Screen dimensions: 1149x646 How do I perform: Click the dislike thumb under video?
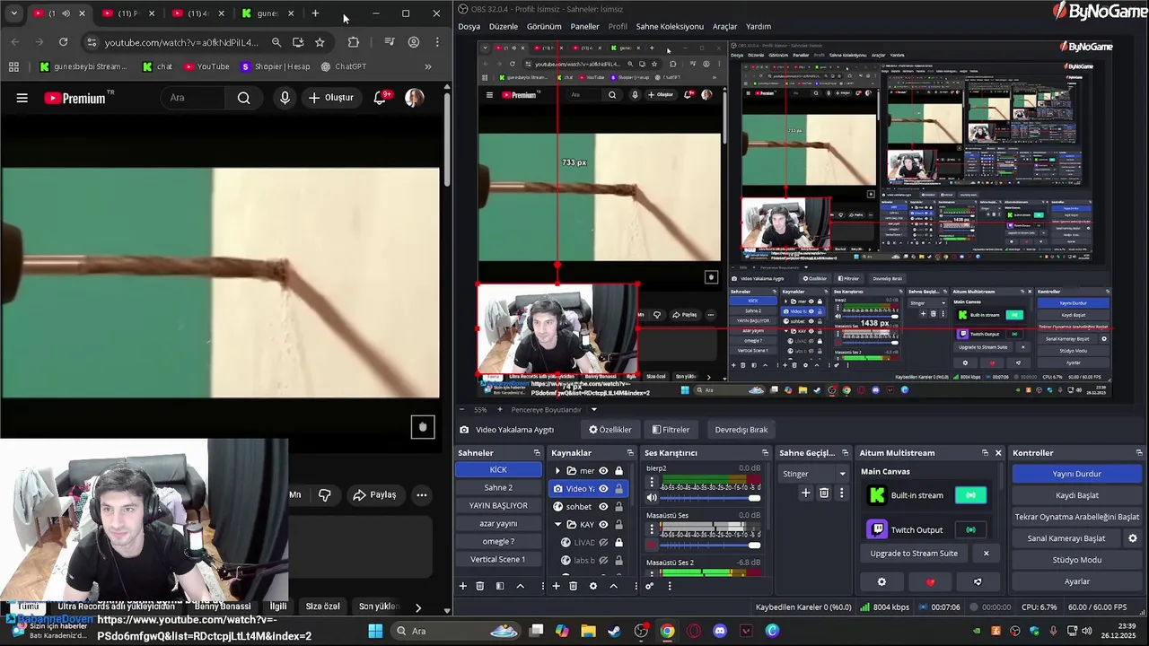coord(325,494)
